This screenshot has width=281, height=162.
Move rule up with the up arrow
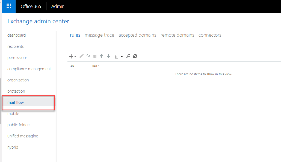pos(102,56)
